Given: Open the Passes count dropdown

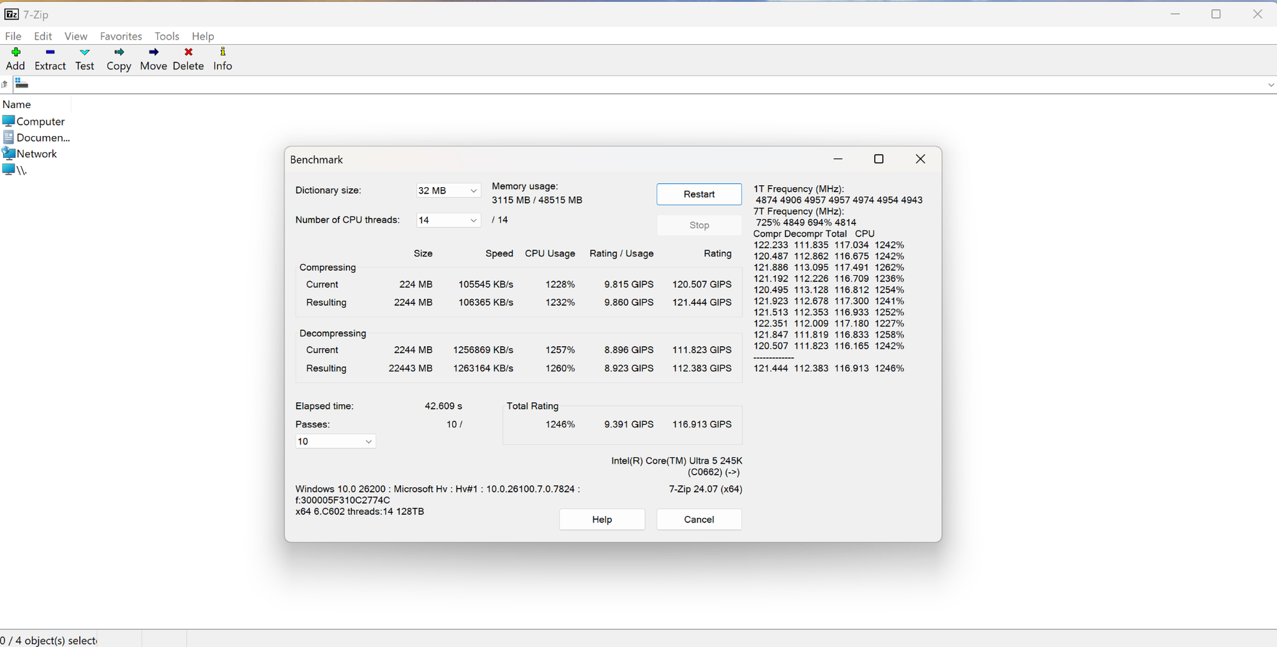Looking at the screenshot, I should tap(335, 441).
